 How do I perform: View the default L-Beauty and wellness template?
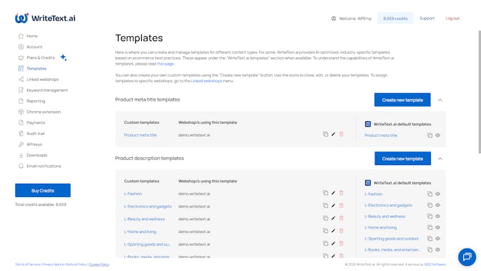click(438, 216)
